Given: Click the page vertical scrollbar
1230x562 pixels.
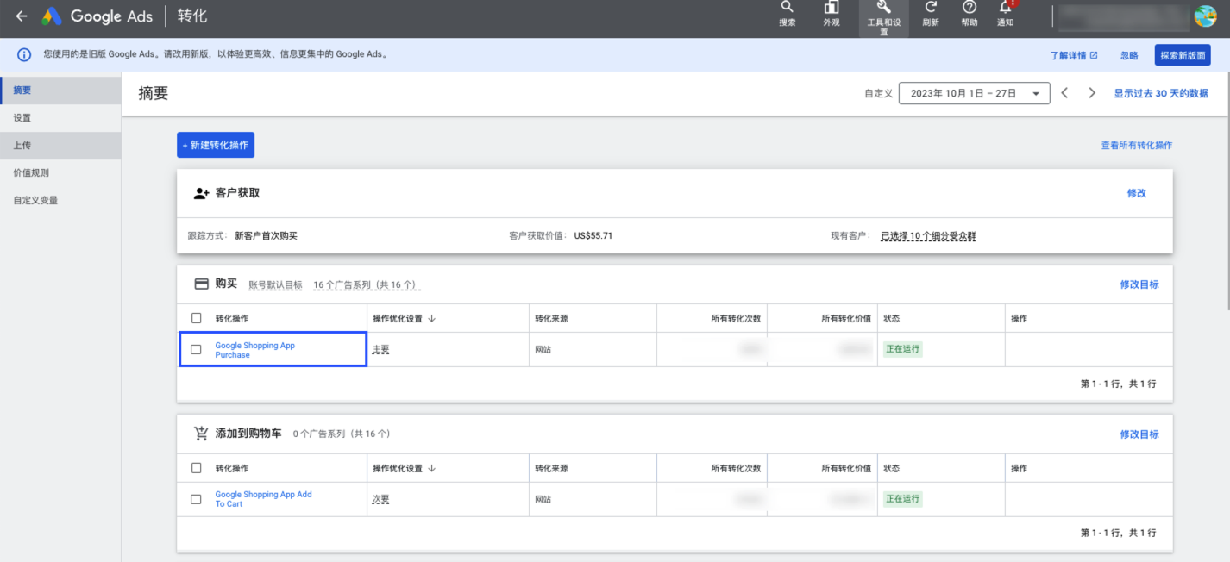Looking at the screenshot, I should tap(1227, 190).
